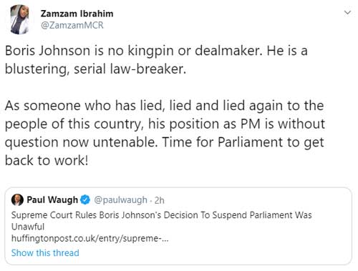Click the Supreme Court Rules headline
The image size is (358, 271).
(162, 215)
